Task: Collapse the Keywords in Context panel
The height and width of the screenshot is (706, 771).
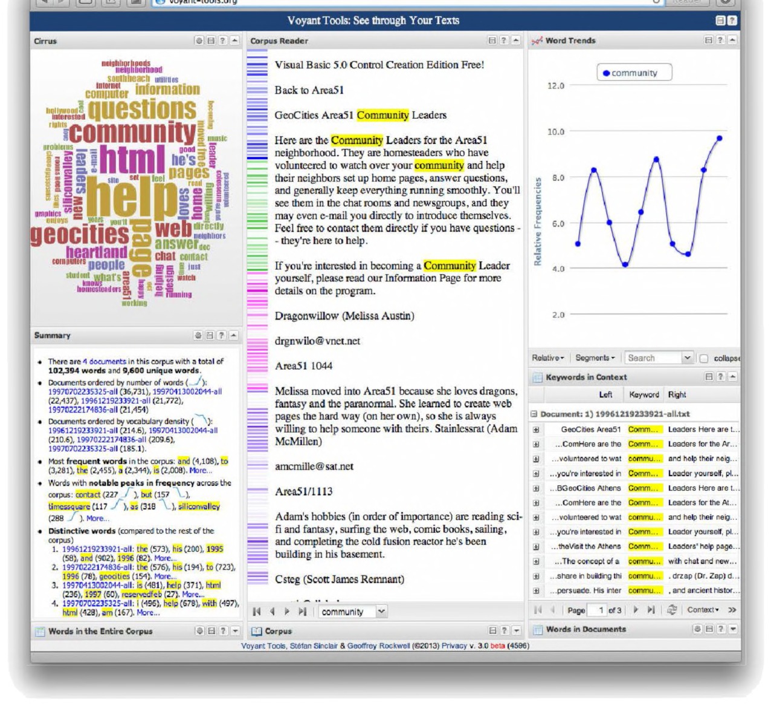Action: pyautogui.click(x=732, y=377)
